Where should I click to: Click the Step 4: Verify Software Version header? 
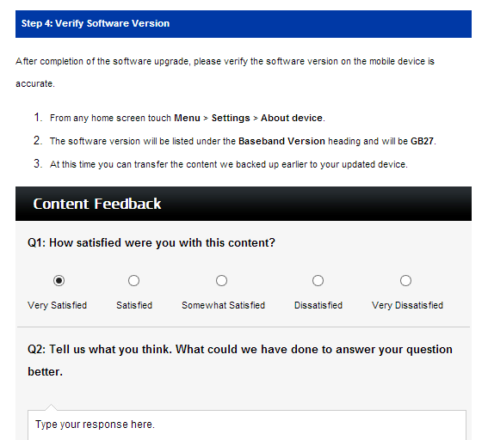click(244, 24)
